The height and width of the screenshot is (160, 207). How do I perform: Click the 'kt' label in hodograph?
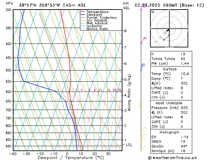pyautogui.click(x=153, y=12)
